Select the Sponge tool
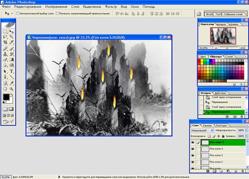Image resolution: width=249 pixels, height=179 pixels. coord(12,65)
